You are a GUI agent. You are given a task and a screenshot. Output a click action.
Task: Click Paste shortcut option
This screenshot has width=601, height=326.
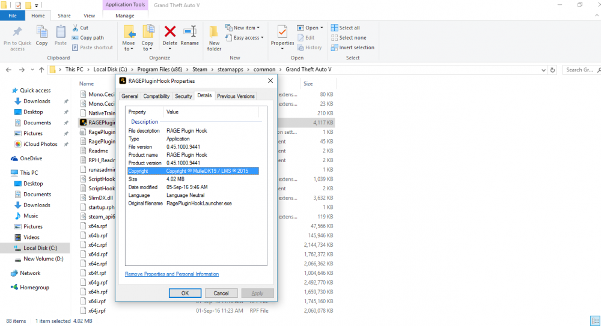click(93, 47)
